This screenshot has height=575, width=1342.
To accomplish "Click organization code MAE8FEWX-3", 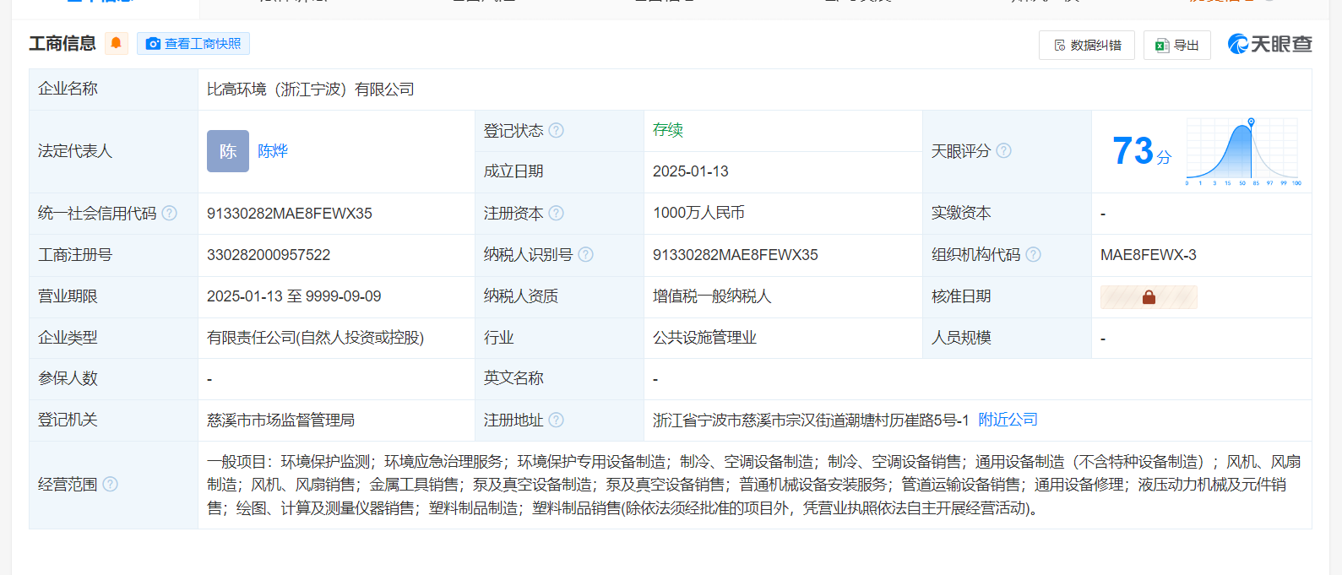I will [x=1149, y=255].
